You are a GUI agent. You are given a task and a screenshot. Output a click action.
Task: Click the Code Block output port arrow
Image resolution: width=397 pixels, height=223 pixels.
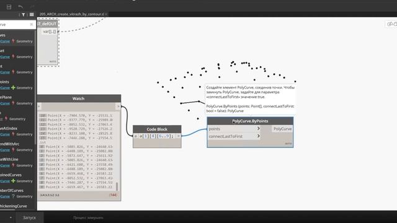(x=178, y=136)
